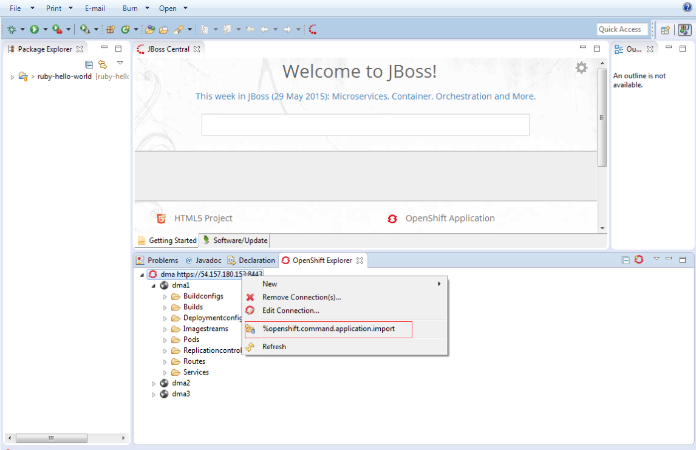Click the New Java Package icon
696x450 pixels.
(111, 30)
